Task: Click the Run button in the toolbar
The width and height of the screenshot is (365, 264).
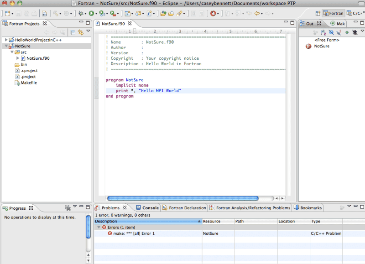Action: click(91, 14)
